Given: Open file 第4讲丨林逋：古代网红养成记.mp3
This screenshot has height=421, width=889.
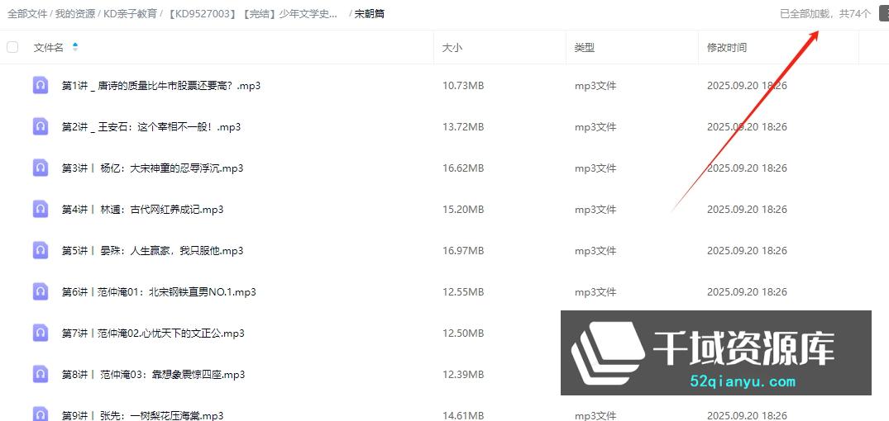Looking at the screenshot, I should [x=142, y=210].
